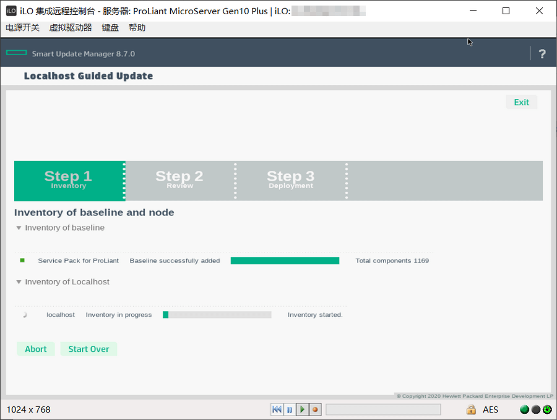The width and height of the screenshot is (557, 420).
Task: Click the rewind playback icon
Action: coord(277,409)
